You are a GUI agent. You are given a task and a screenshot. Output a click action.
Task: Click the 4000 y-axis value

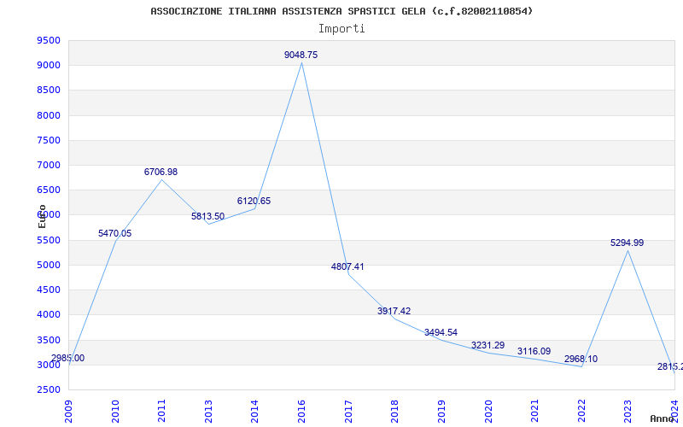49,314
